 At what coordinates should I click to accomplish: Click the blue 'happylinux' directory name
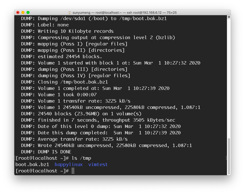[69, 165]
